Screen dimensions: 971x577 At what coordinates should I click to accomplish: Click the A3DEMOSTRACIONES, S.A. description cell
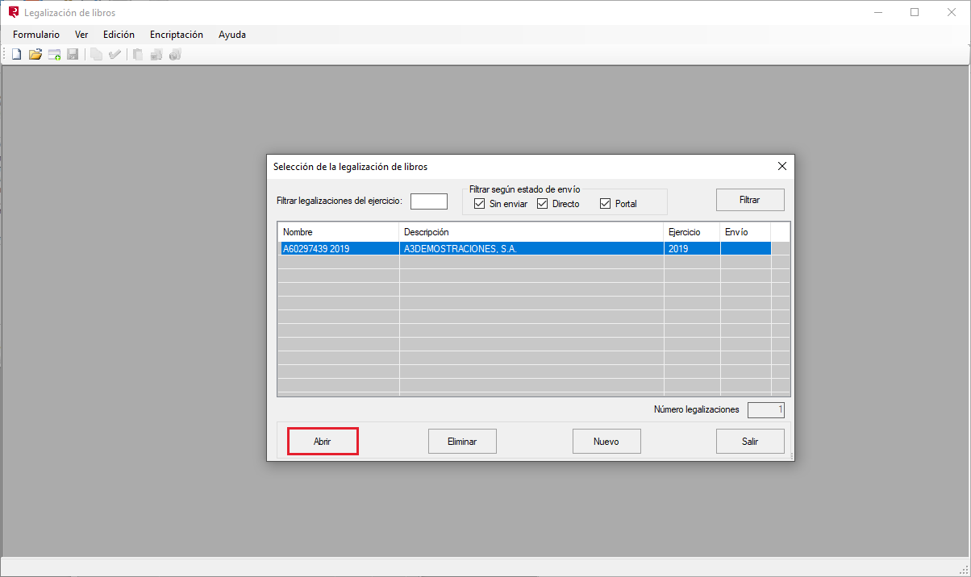(x=531, y=249)
